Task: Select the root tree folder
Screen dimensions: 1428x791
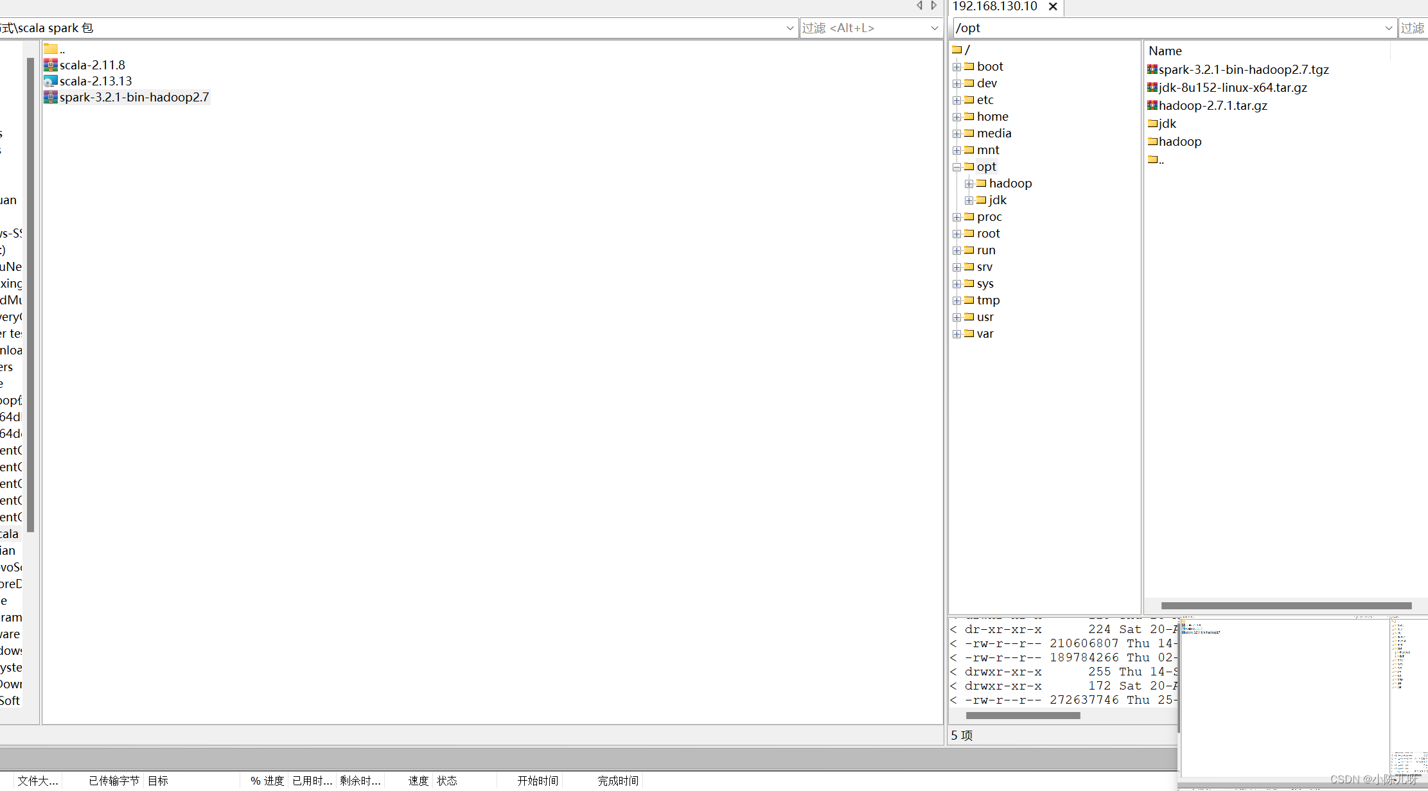Action: pyautogui.click(x=988, y=234)
